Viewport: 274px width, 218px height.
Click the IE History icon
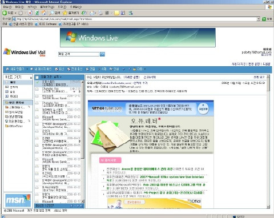tap(84, 13)
